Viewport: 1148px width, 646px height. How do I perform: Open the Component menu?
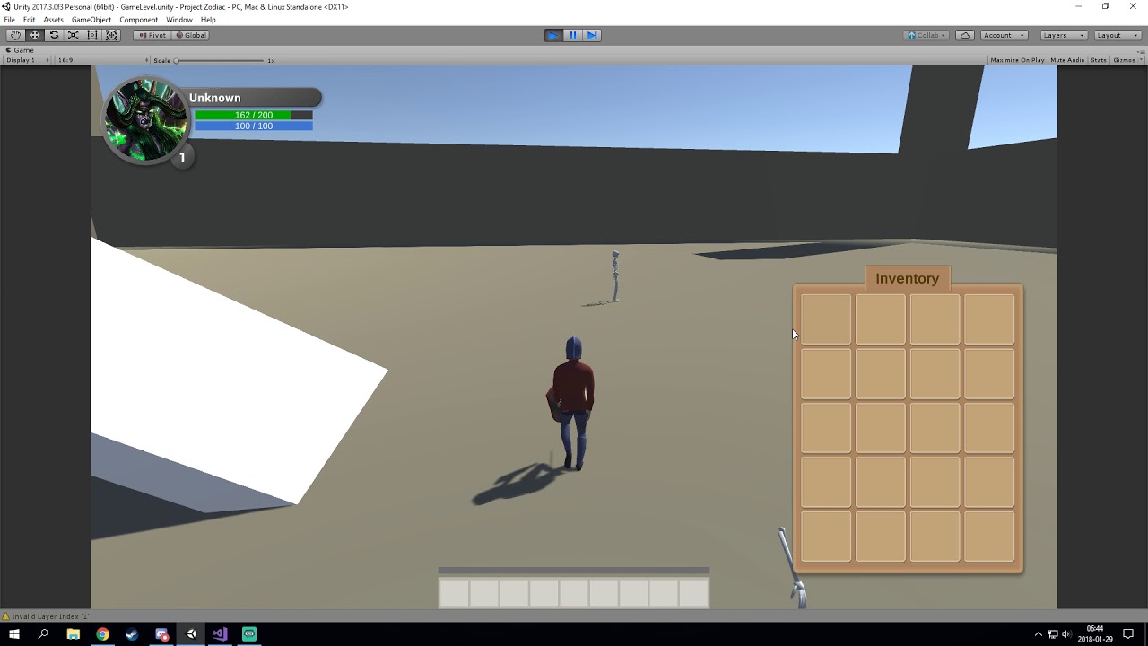tap(139, 20)
